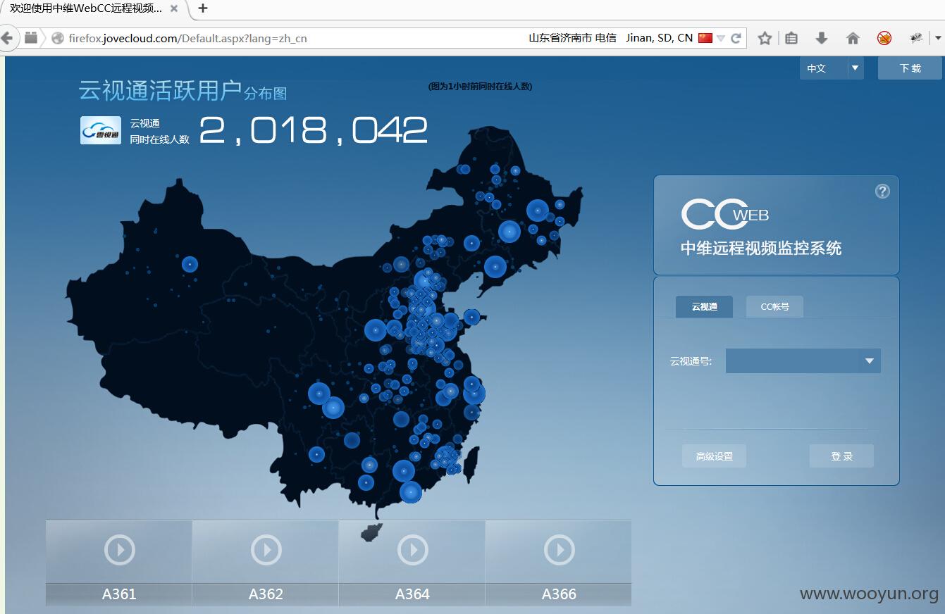Expand the 中文 language dropdown
The width and height of the screenshot is (945, 614).
point(832,68)
